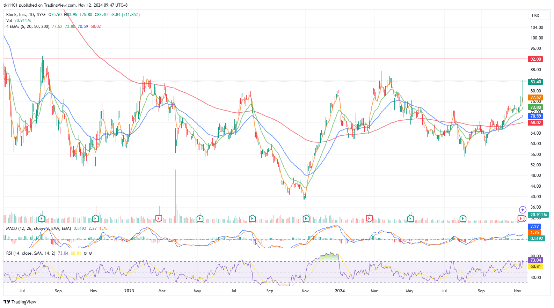Viewport: 554px width, 308px height.
Task: Click the green 0.5192 MACD histogram label
Action: (537, 239)
